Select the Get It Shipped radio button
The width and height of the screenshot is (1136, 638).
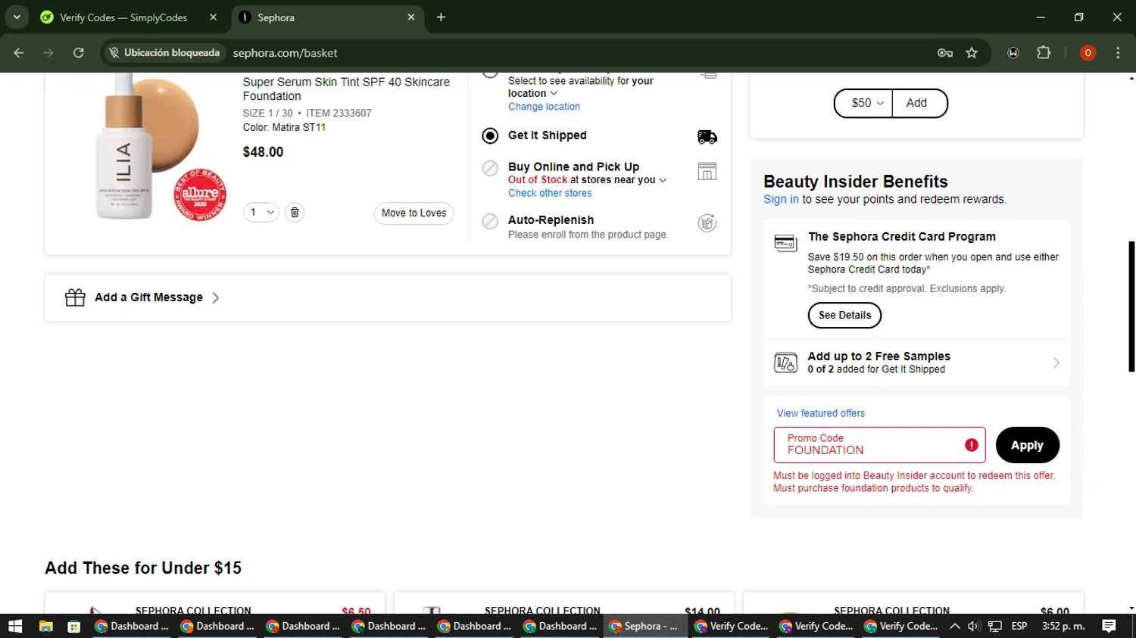coord(490,135)
